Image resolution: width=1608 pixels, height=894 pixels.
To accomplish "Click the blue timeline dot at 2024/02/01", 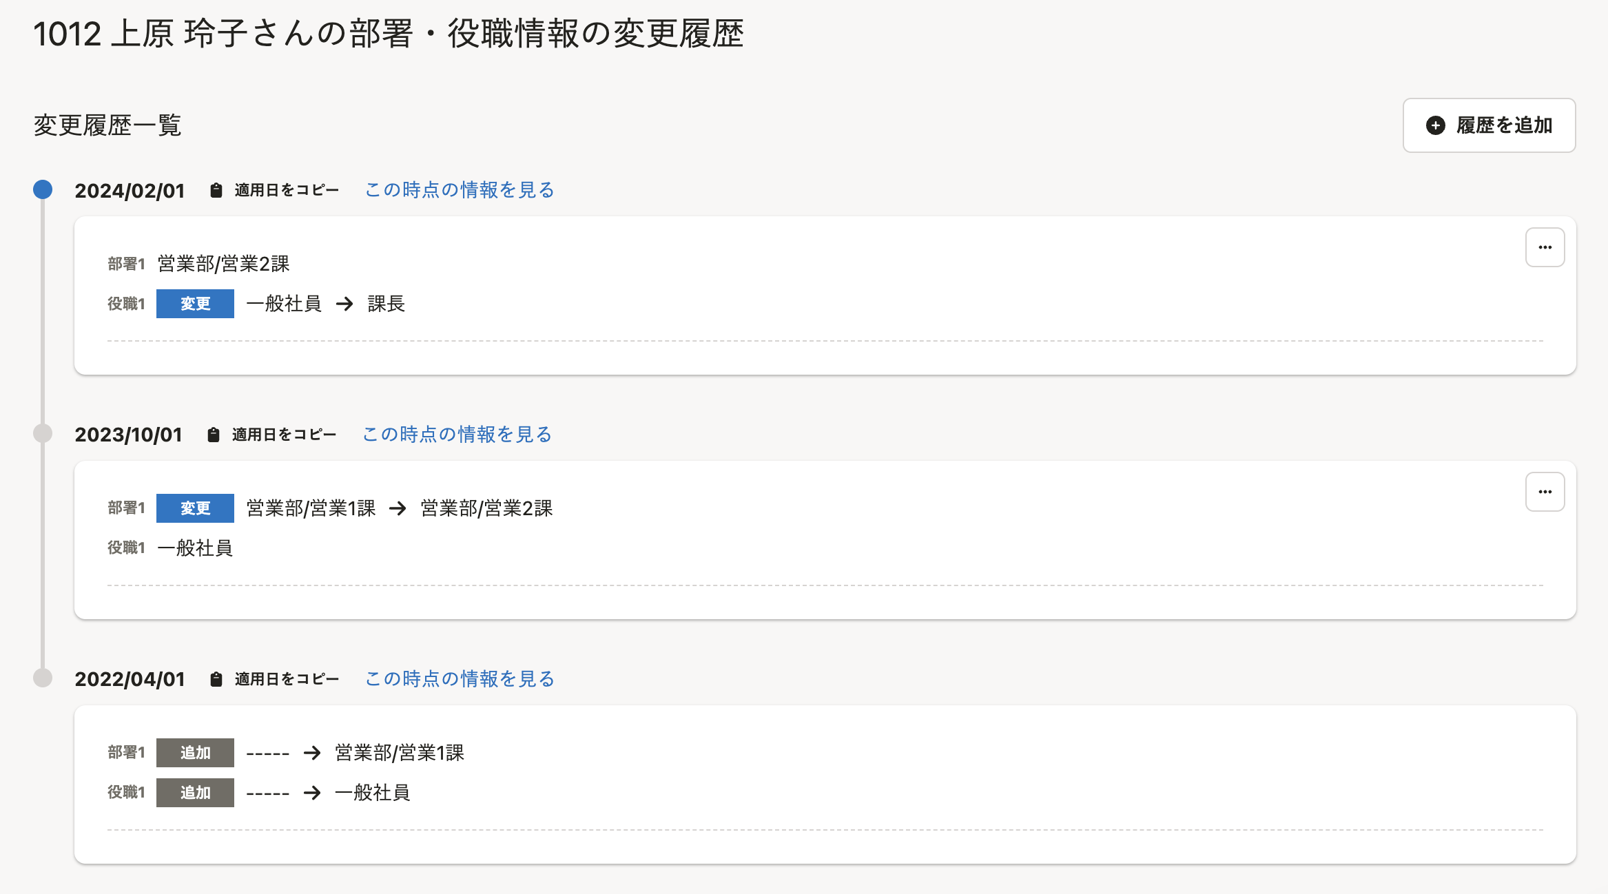I will [43, 189].
